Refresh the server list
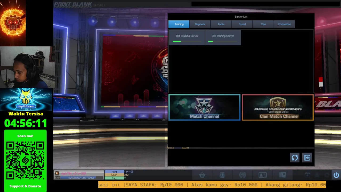341x192 pixels. coord(295,158)
